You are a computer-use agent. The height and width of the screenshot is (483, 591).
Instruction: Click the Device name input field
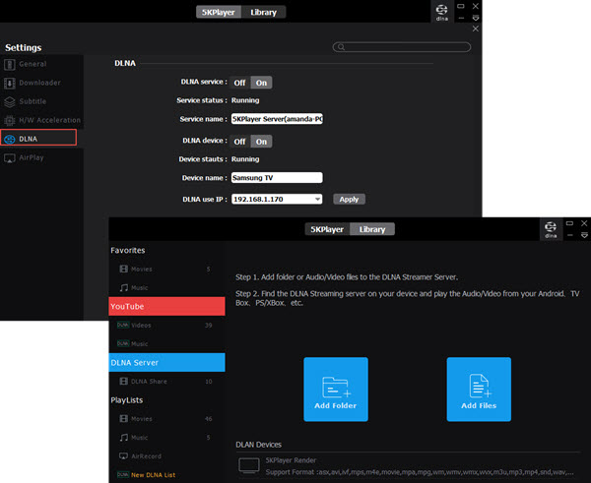pyautogui.click(x=277, y=178)
